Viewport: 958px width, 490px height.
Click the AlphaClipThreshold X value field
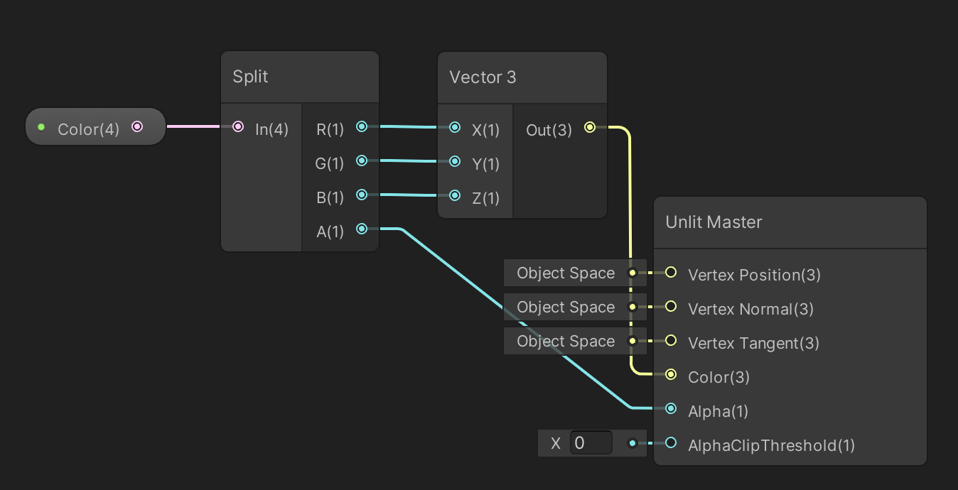click(591, 443)
